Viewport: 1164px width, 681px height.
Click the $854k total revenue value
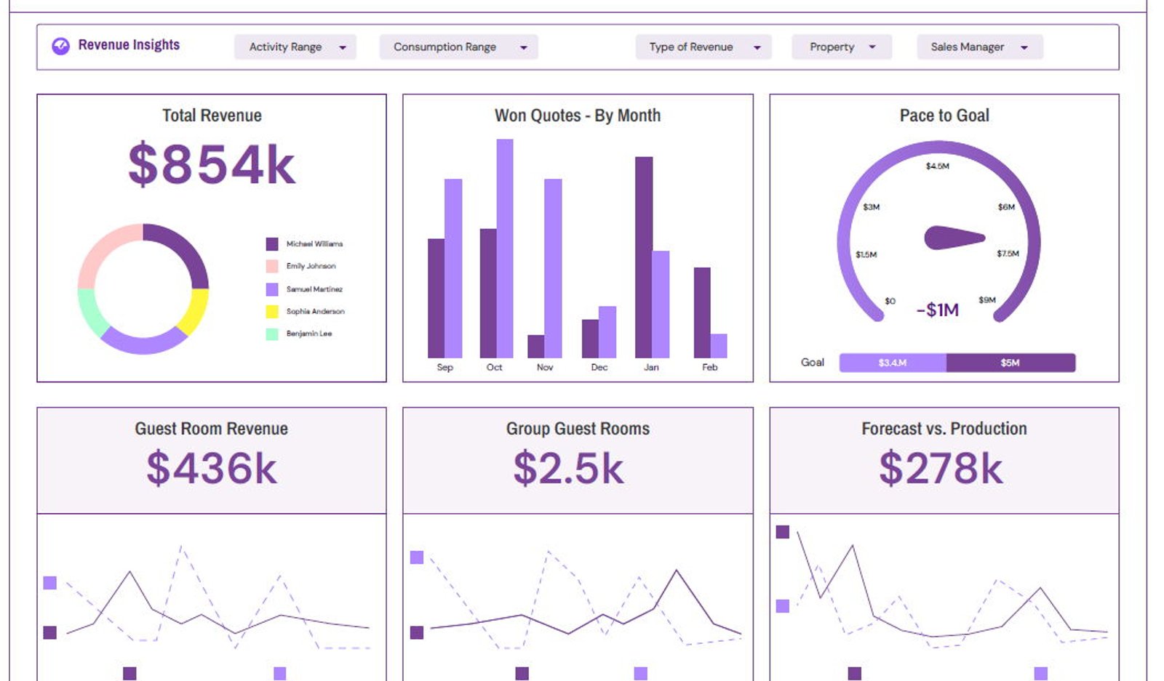[x=212, y=164]
